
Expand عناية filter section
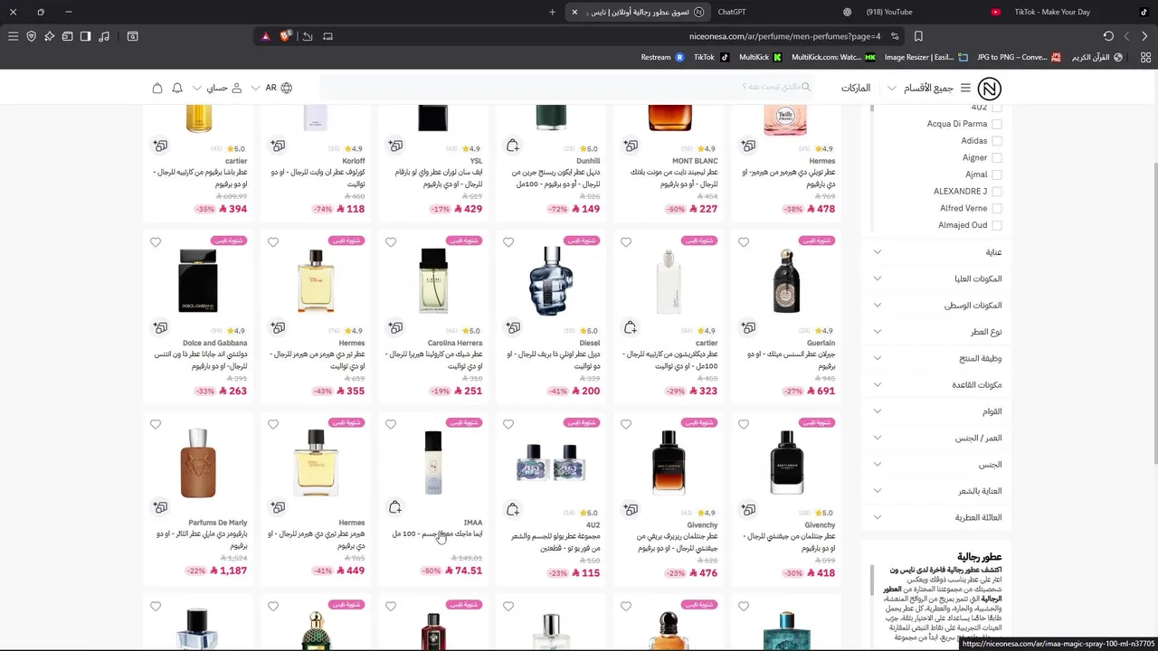pos(937,252)
